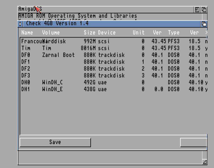Screen dimensions: 214x168
Task: Click the Size column header
Action: 89,33
